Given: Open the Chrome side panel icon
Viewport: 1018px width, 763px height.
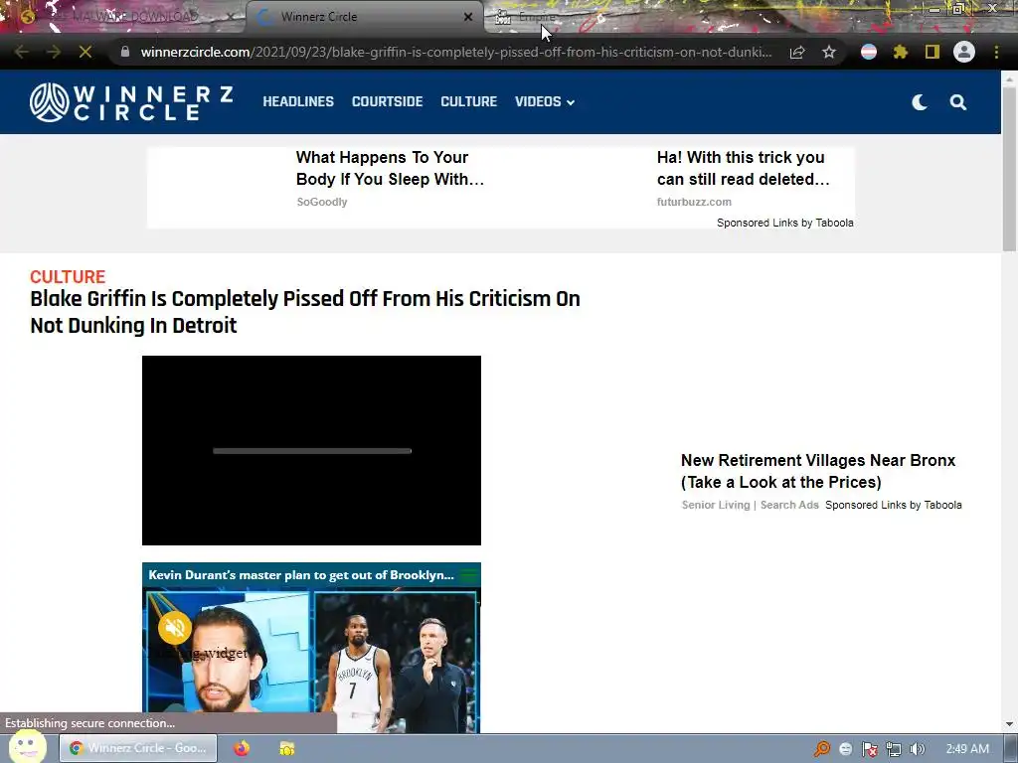Looking at the screenshot, I should 933,52.
